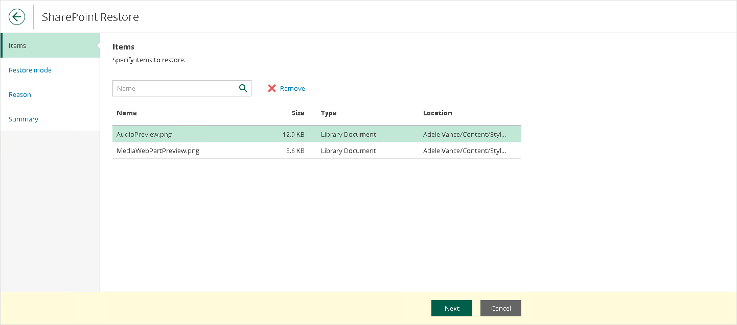Click the Remove link
The image size is (737, 325).
pos(292,88)
